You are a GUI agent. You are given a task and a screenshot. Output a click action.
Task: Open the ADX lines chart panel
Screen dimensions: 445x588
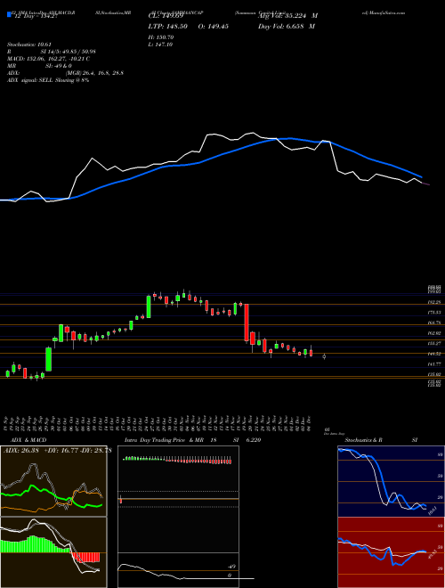(53, 481)
